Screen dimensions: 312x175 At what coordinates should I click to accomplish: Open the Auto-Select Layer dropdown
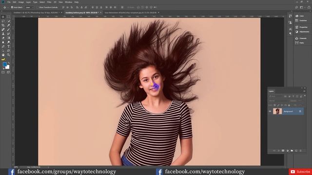[x=30, y=7]
